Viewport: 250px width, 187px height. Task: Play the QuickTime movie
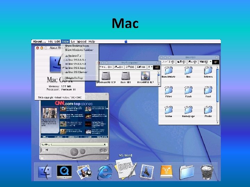coord(74,152)
